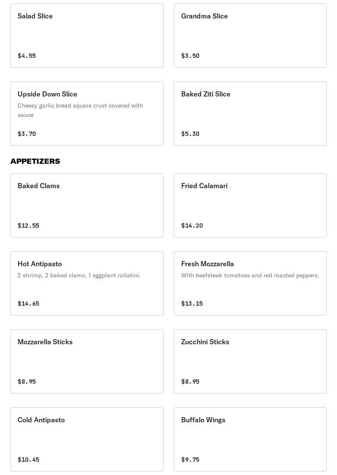
Task: Add the Baked Ziti Slice item
Action: pos(250,114)
